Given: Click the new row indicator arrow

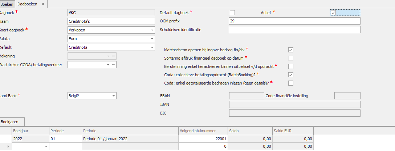Looking at the screenshot, I should pos(8,147).
